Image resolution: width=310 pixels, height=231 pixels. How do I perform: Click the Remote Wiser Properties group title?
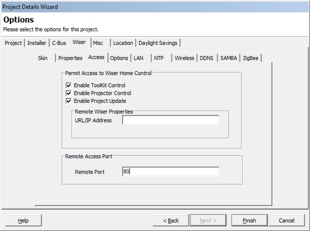coord(104,112)
